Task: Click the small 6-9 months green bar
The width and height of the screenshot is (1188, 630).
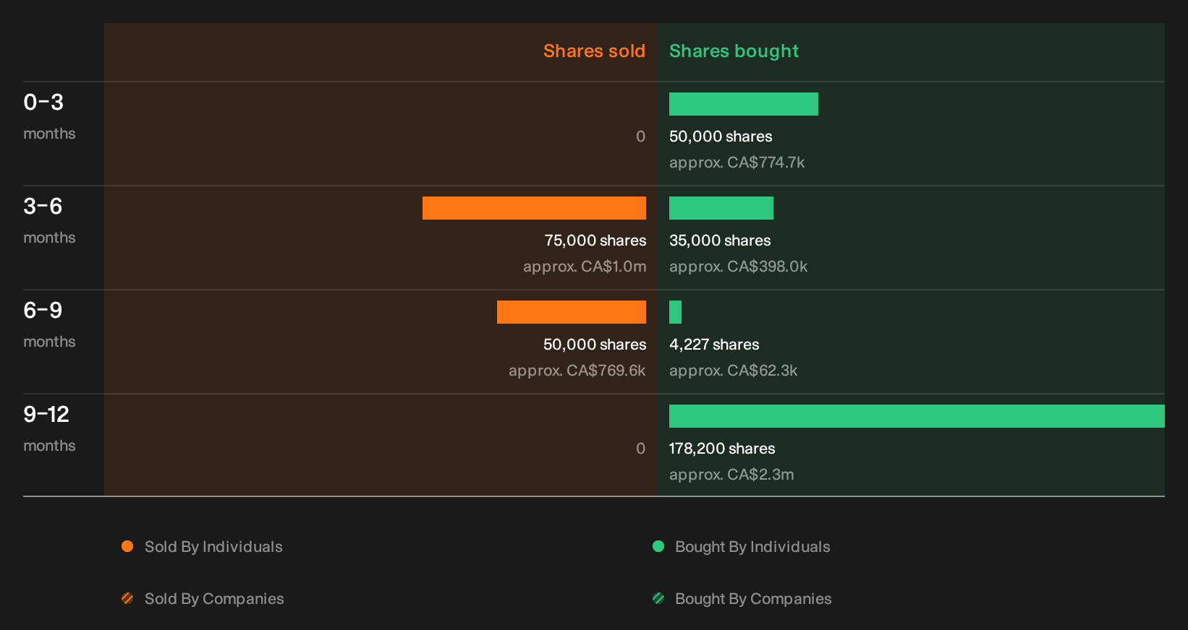Action: click(675, 312)
